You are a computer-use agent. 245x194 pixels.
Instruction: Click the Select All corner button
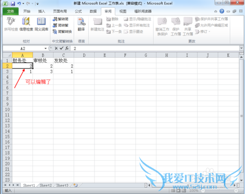click(7, 55)
